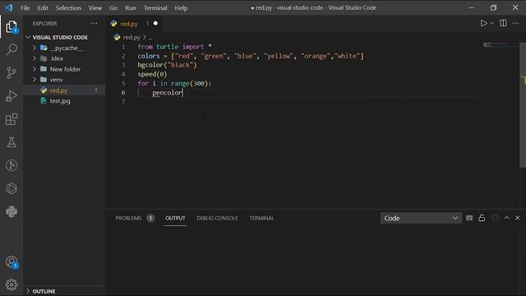Open the Testing flask icon
This screenshot has height=296, width=526.
click(x=12, y=142)
